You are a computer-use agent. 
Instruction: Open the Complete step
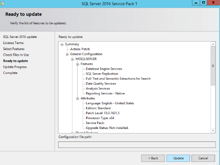10,73
